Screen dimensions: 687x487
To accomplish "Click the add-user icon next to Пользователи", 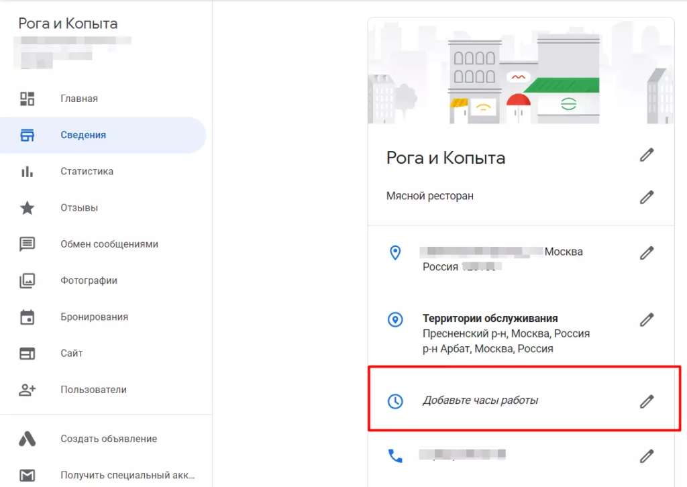I will coord(27,389).
